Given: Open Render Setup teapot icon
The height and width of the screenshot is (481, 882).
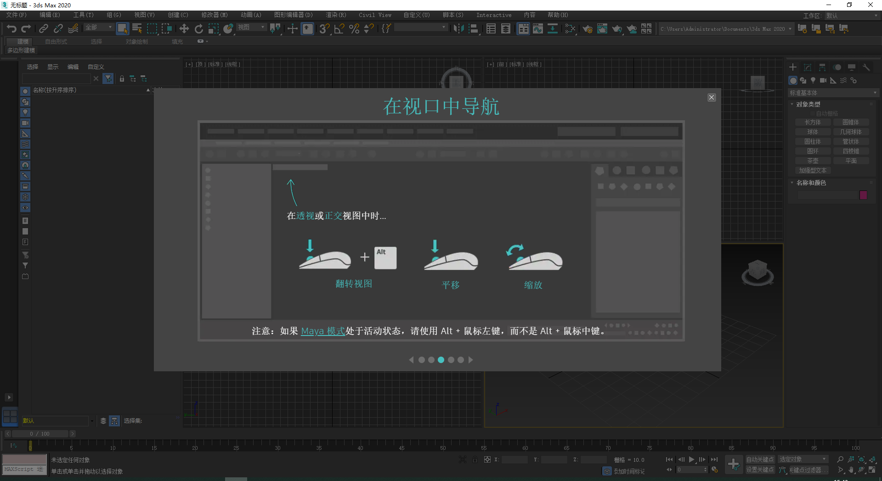Looking at the screenshot, I should 587,29.
